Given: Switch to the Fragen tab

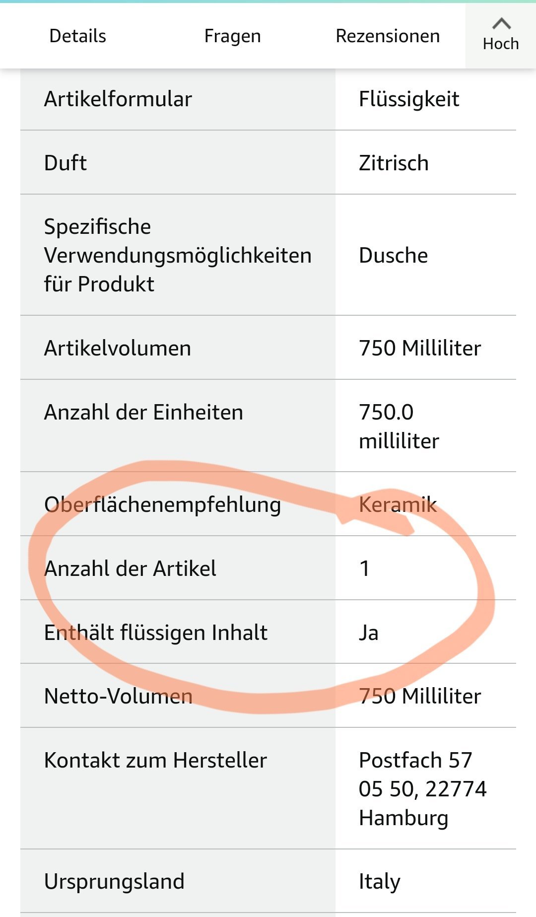Looking at the screenshot, I should (232, 36).
